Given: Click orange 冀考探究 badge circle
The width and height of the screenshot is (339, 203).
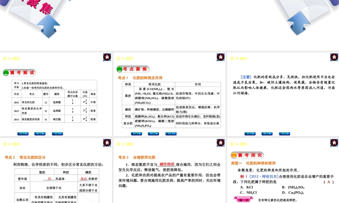Looking at the screenshot, I should click(234, 155).
